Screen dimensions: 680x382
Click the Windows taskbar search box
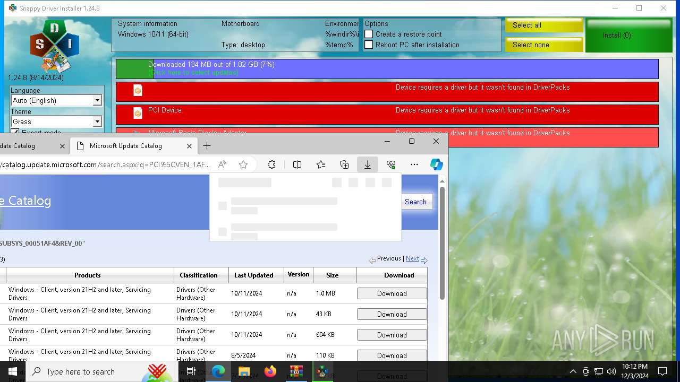coord(102,371)
